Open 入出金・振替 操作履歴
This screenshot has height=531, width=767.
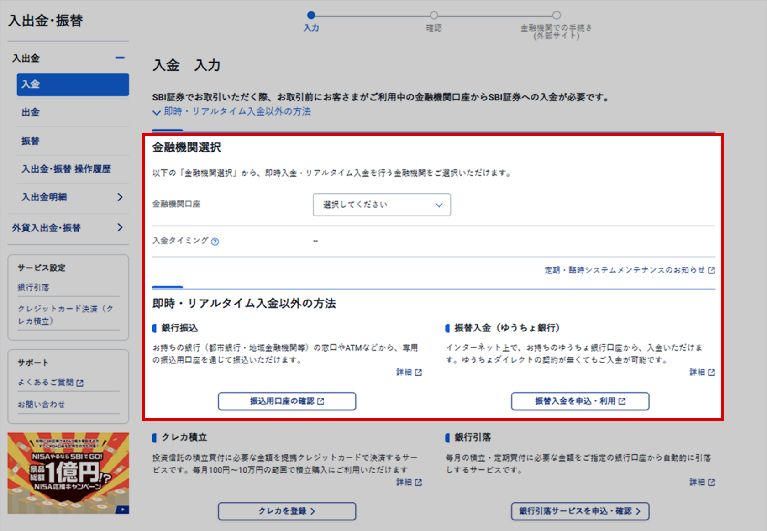coord(66,169)
